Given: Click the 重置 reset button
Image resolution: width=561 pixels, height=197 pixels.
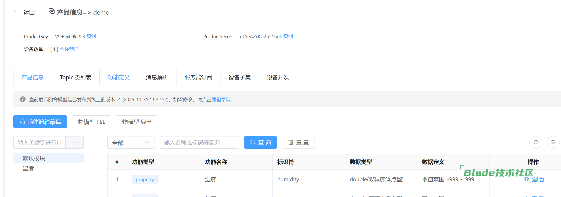Looking at the screenshot, I should point(298,142).
